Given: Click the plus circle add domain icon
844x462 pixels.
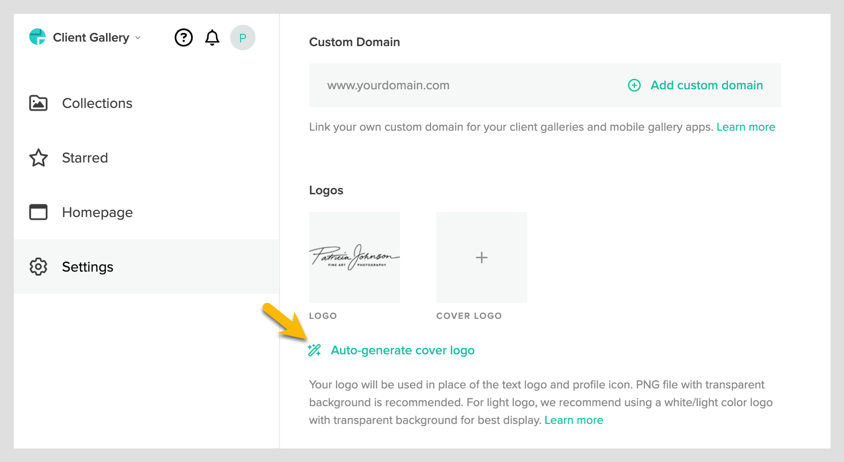Looking at the screenshot, I should click(x=634, y=85).
